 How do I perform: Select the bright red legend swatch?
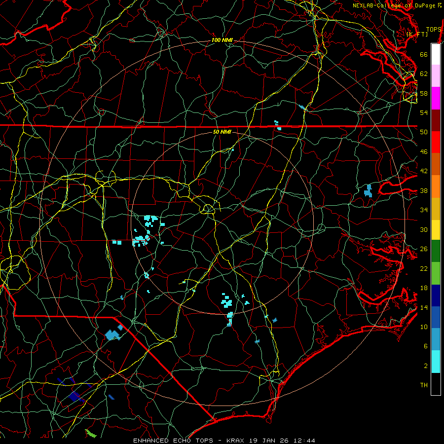[436, 142]
